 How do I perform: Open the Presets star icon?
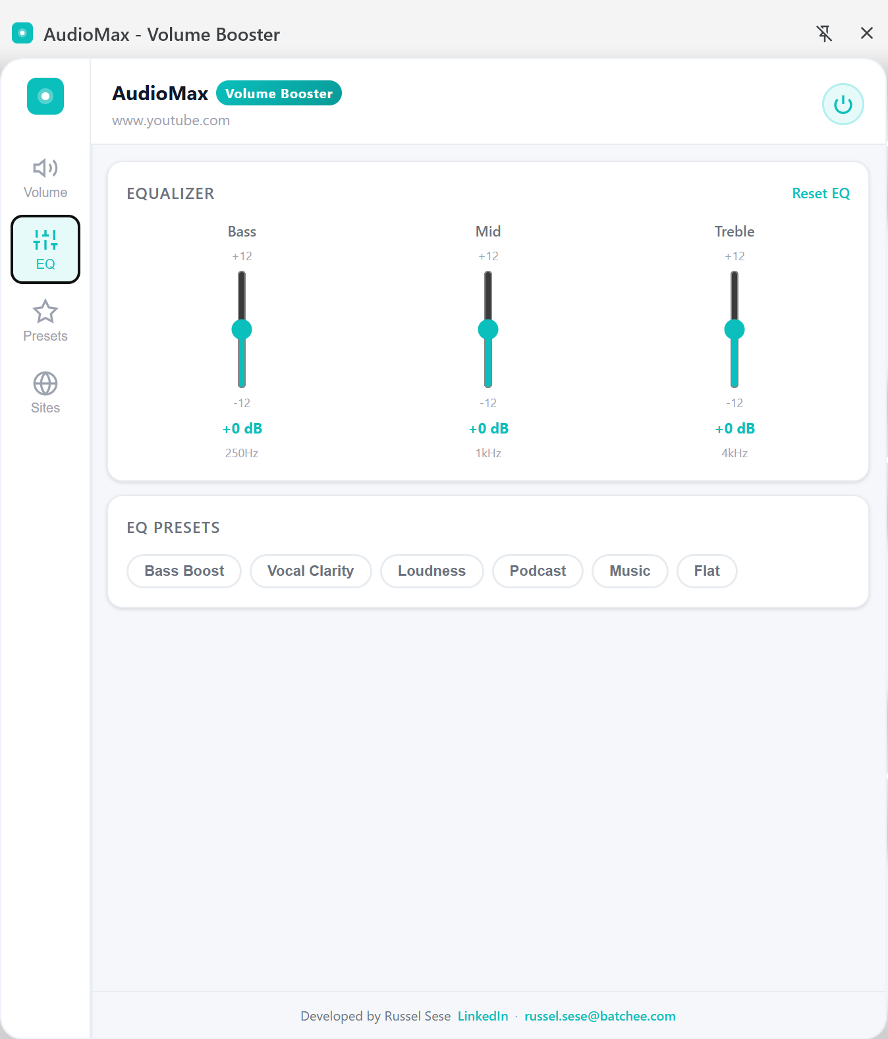tap(45, 312)
